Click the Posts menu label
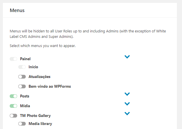The width and height of the screenshot is (182, 129). (25, 96)
